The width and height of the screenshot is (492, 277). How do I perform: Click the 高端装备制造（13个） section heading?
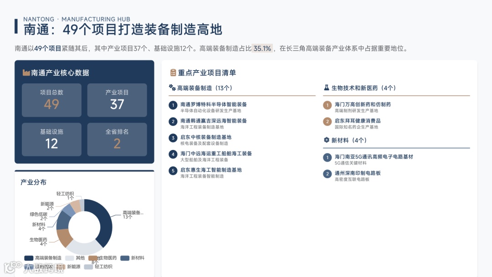[205, 88]
